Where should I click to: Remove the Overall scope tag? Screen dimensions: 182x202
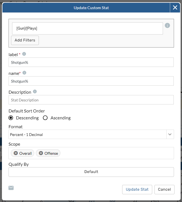coord(16,153)
